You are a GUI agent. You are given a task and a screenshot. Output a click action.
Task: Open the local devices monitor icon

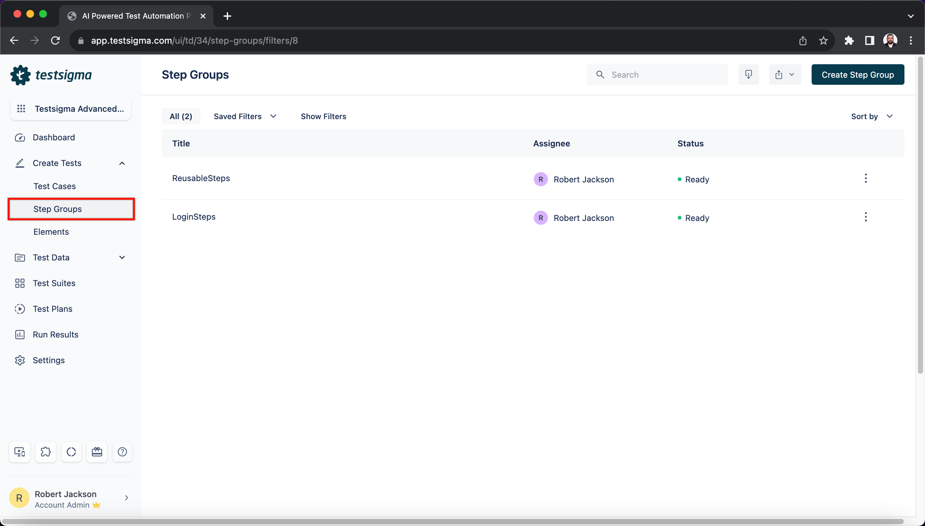pyautogui.click(x=20, y=451)
